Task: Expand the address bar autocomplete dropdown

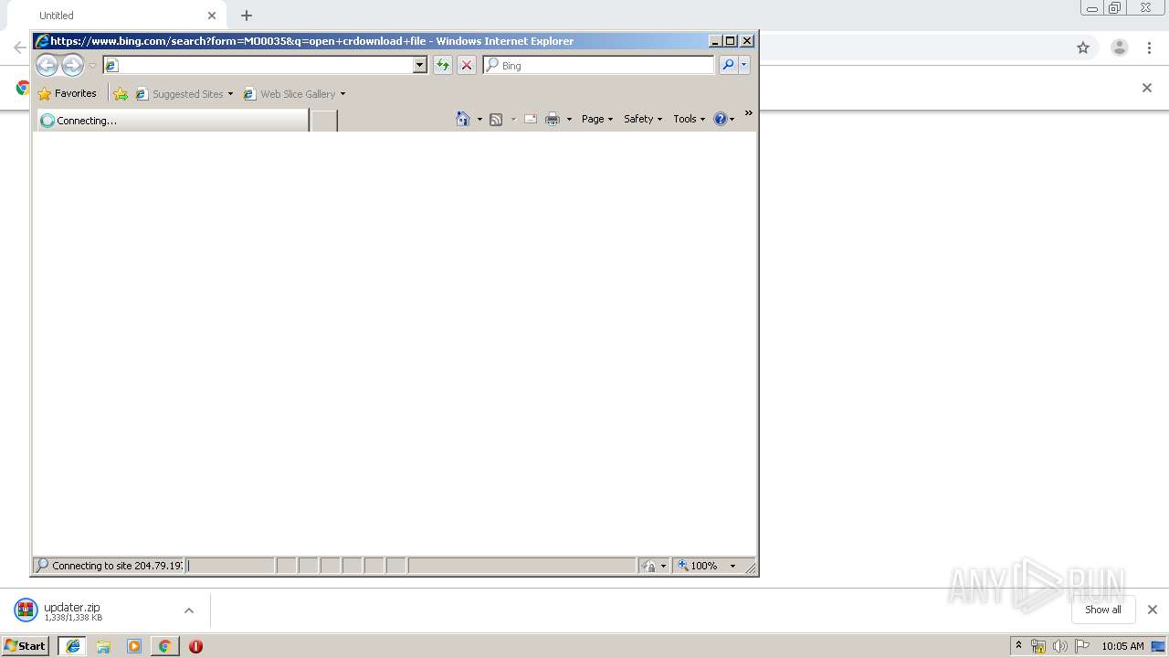Action: [x=420, y=65]
